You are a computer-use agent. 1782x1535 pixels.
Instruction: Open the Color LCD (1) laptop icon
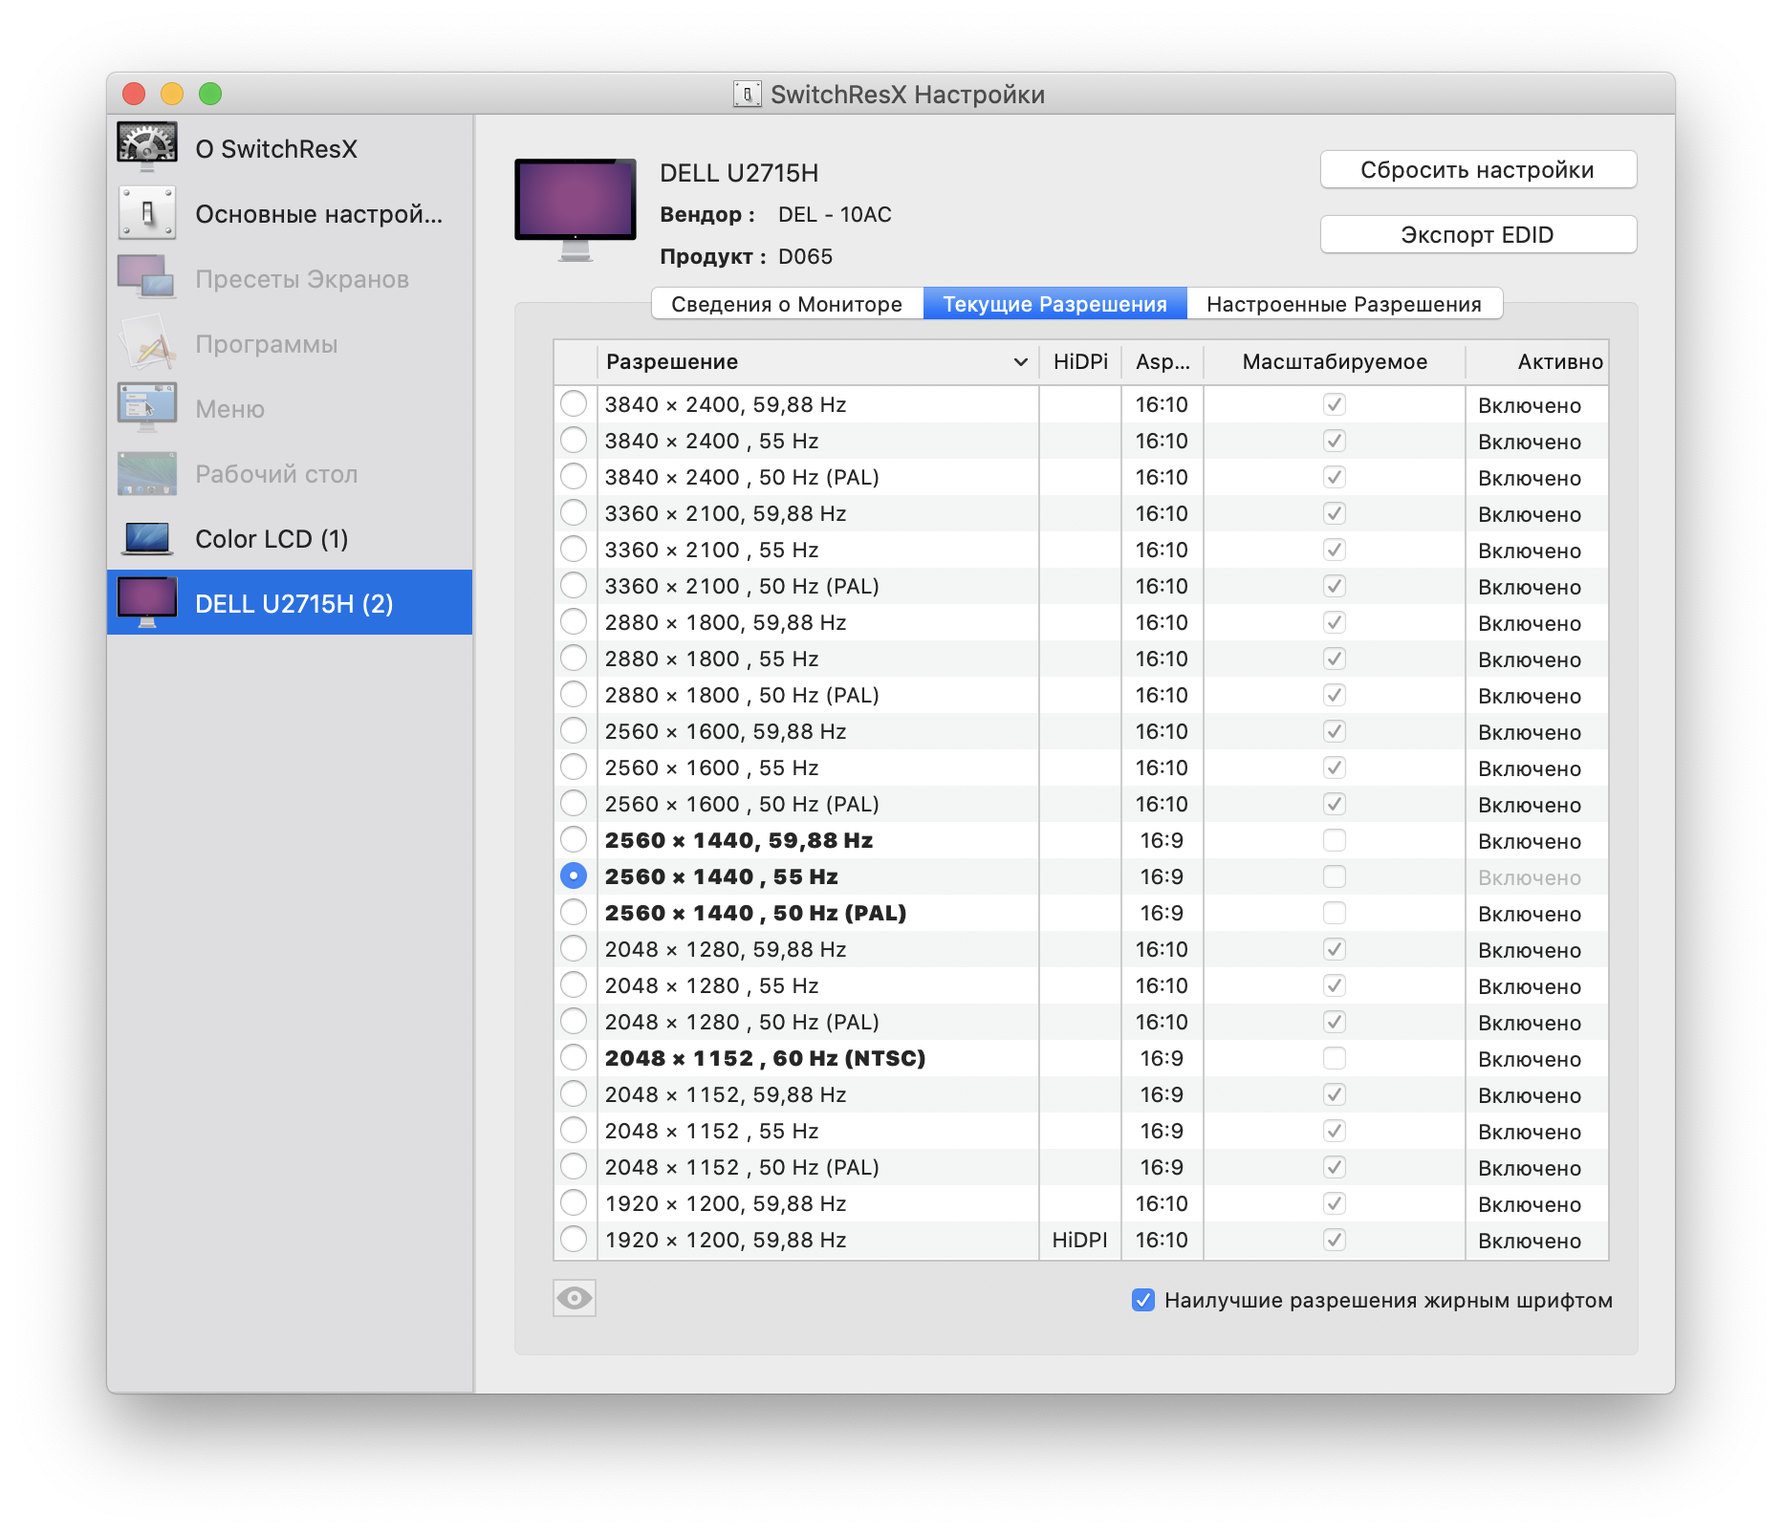pyautogui.click(x=146, y=538)
